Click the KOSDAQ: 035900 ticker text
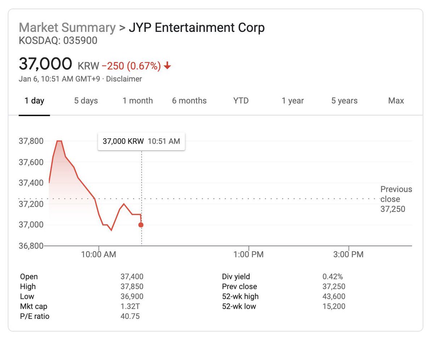The height and width of the screenshot is (338, 434). 58,41
